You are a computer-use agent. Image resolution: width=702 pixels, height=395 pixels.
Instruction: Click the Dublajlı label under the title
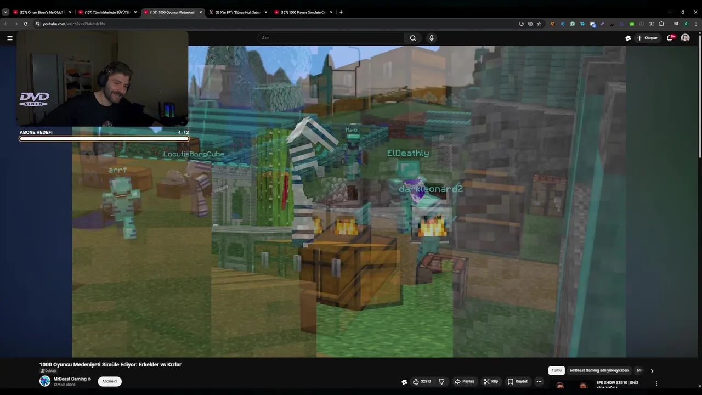[48, 371]
